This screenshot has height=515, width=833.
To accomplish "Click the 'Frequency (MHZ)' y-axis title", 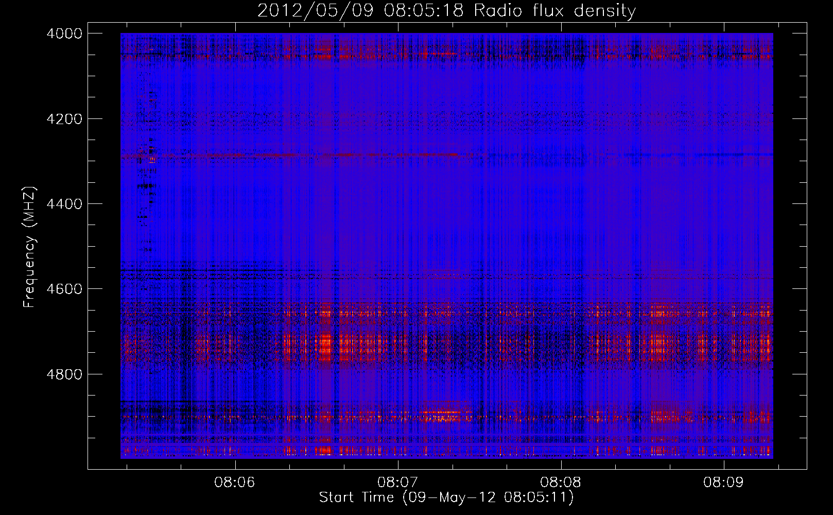I will (x=30, y=247).
